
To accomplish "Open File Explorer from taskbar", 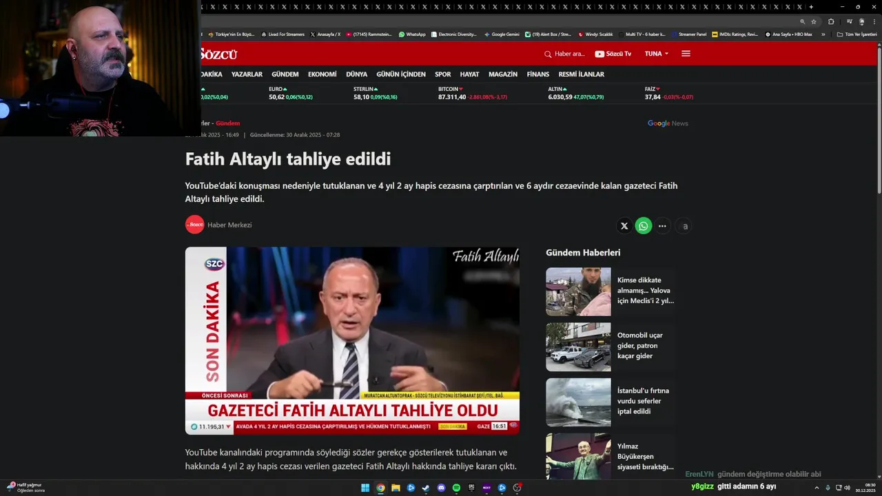I will (x=396, y=488).
